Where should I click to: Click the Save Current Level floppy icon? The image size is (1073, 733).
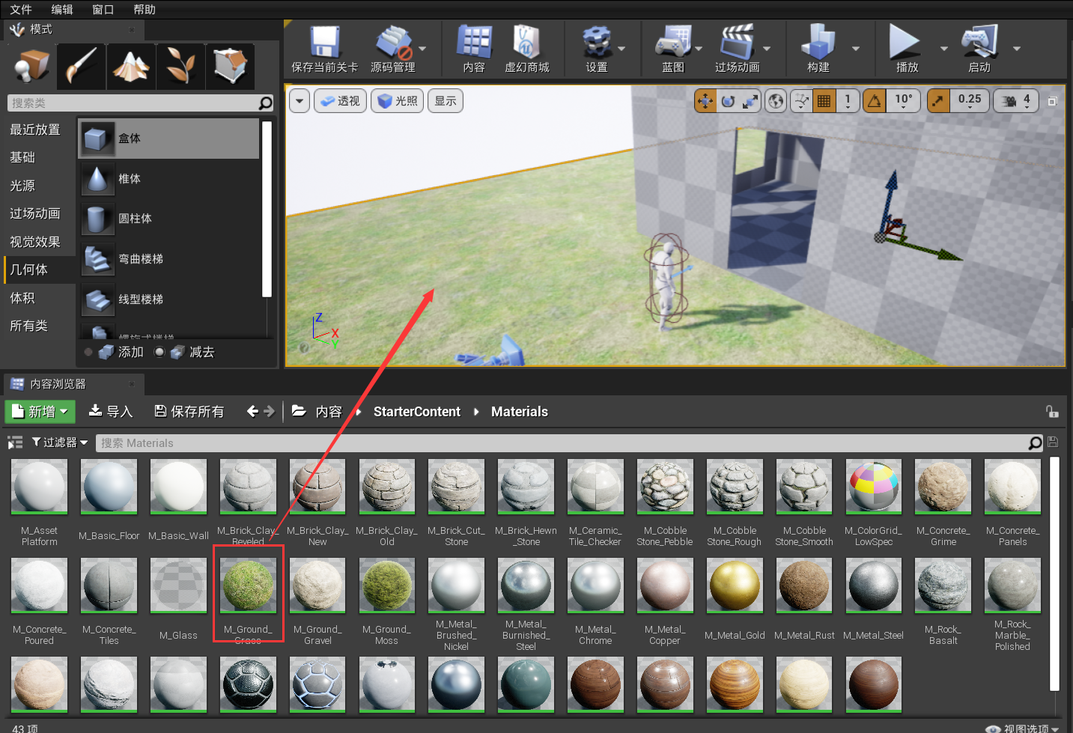pyautogui.click(x=325, y=43)
